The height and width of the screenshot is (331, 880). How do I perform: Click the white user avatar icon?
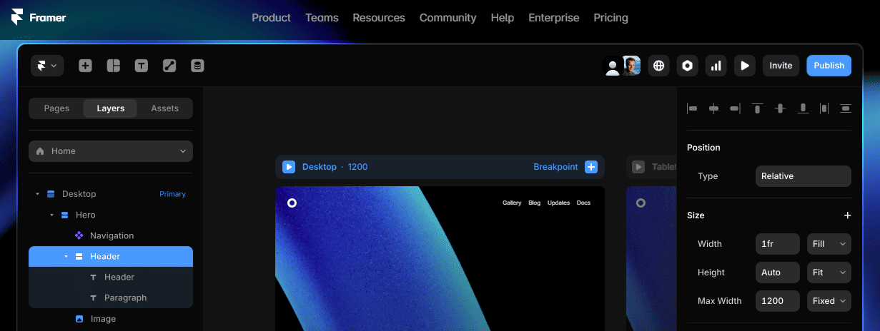tap(612, 66)
